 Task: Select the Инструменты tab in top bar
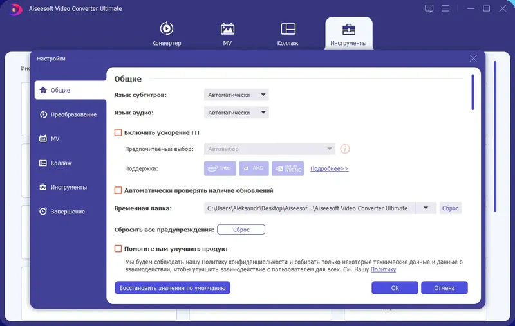click(x=348, y=33)
